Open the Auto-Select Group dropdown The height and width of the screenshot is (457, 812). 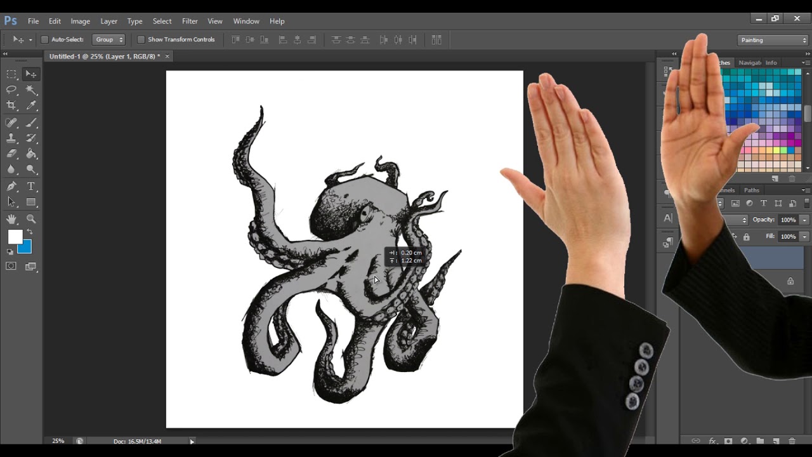click(x=109, y=39)
